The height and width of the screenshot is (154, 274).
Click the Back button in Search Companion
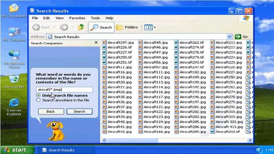[x=51, y=111]
